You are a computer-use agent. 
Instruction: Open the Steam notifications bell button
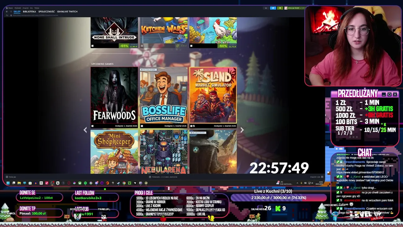tap(280, 8)
